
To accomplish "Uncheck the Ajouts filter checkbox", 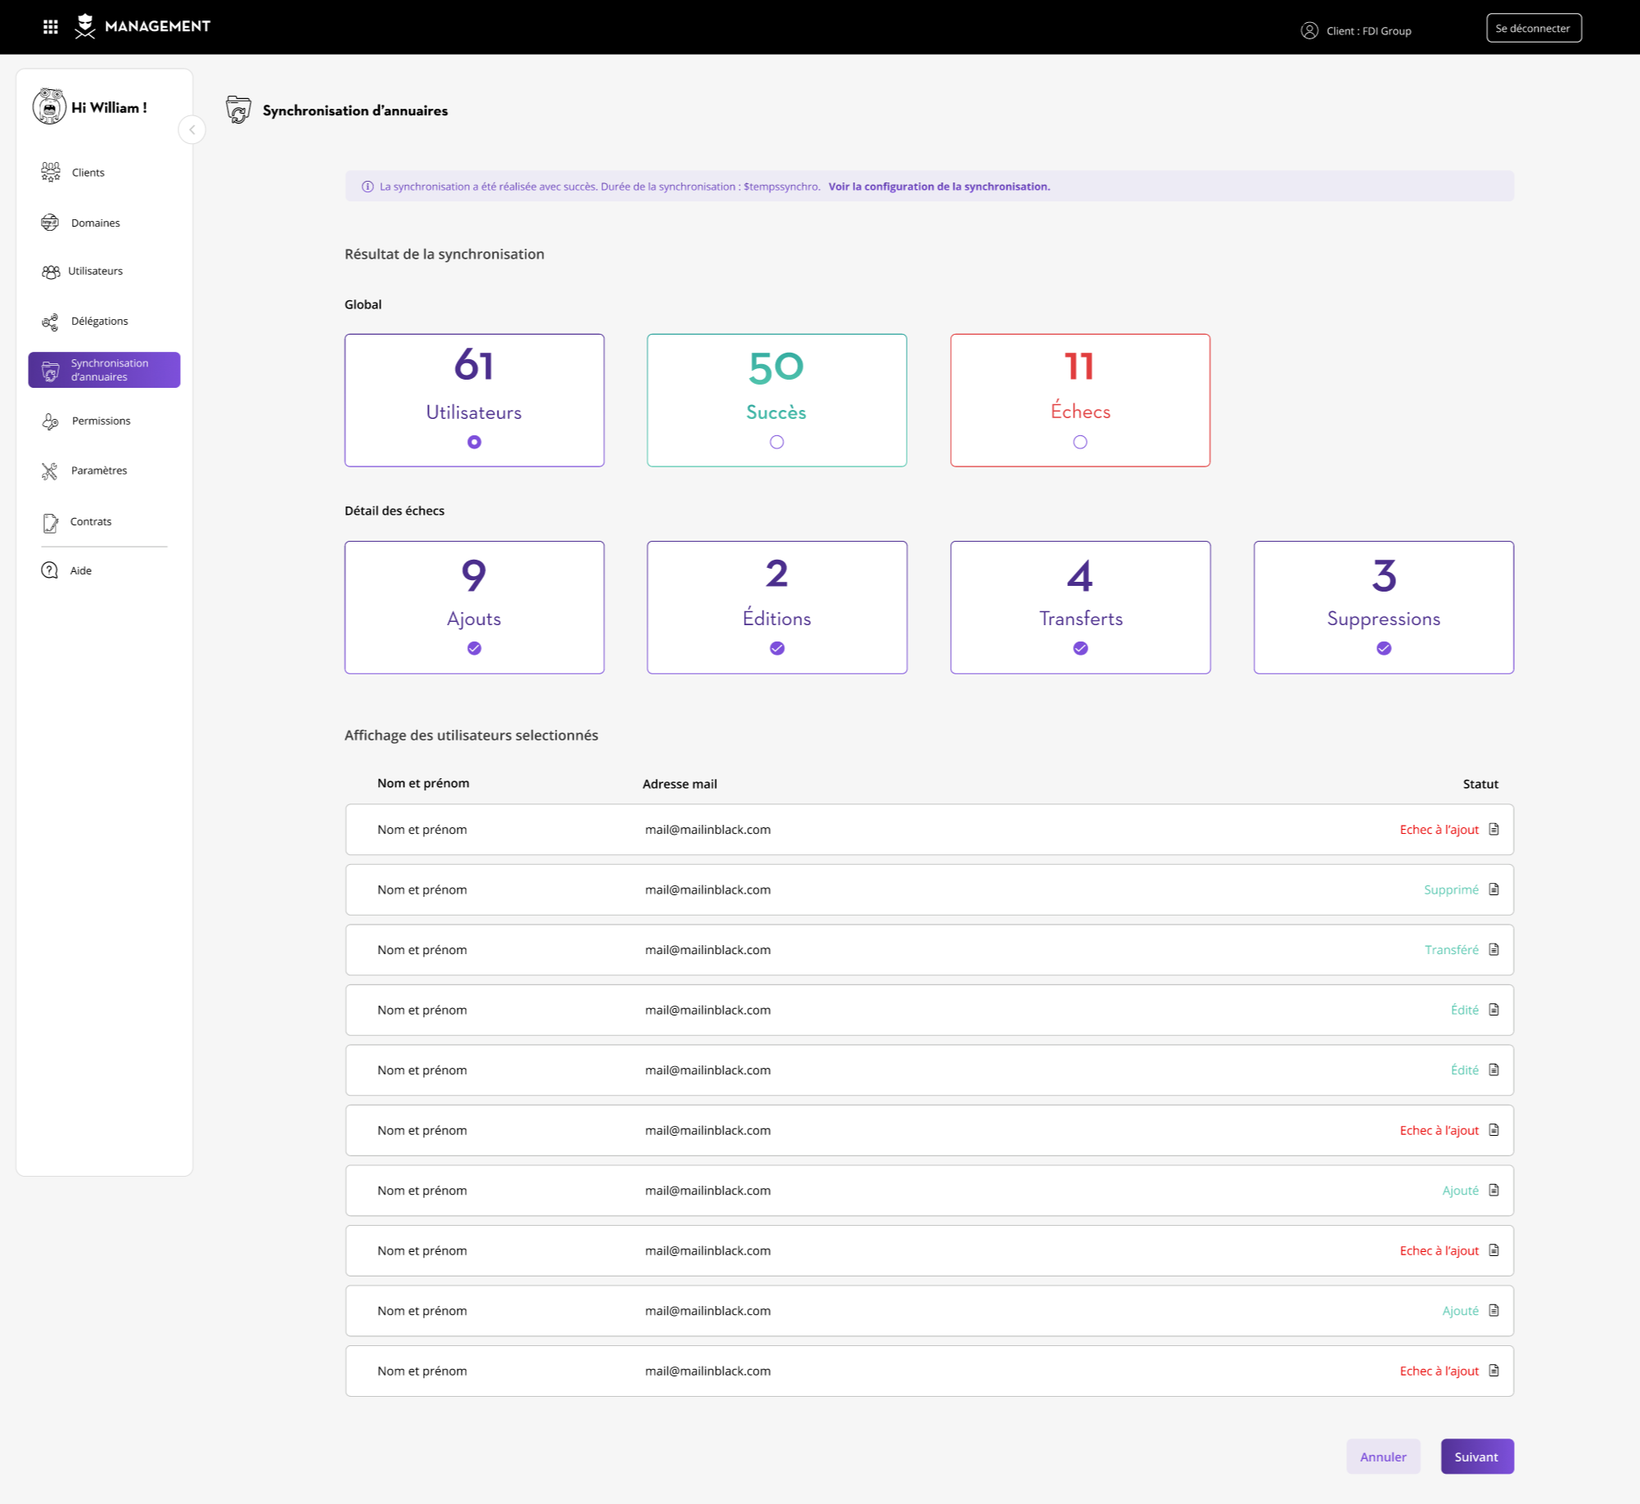I will [x=474, y=648].
